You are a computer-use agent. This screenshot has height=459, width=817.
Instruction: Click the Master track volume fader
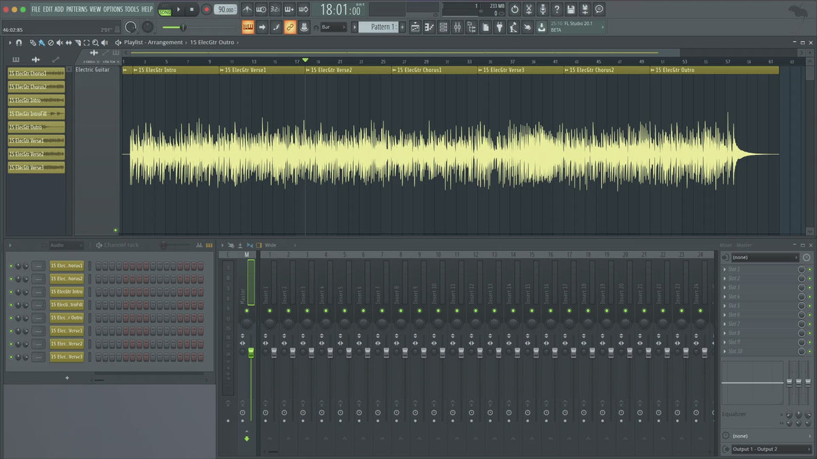(251, 352)
